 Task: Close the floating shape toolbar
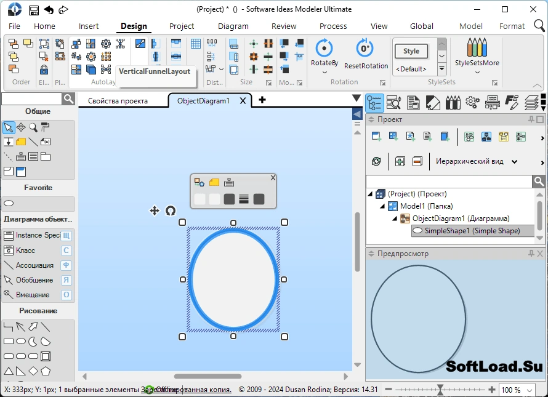click(x=273, y=177)
